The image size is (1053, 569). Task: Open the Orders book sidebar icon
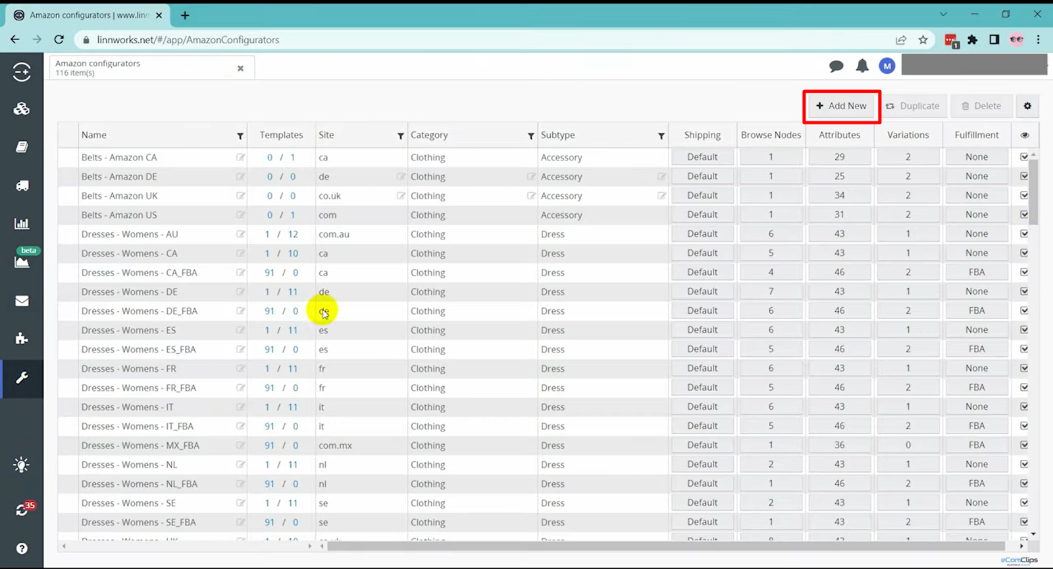click(22, 147)
